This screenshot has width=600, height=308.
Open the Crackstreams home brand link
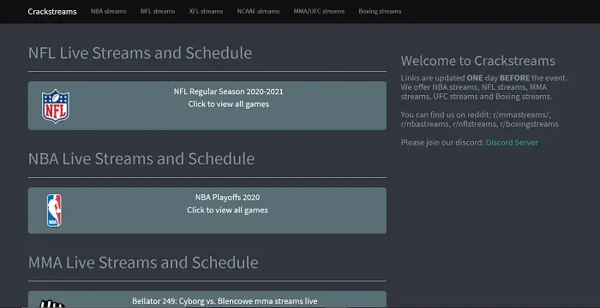tap(52, 11)
